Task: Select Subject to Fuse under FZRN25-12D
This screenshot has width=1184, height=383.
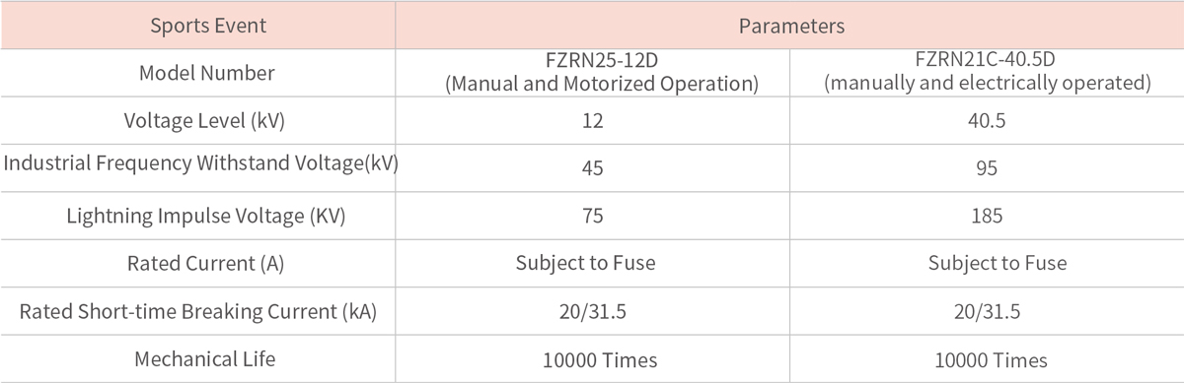Action: (585, 263)
